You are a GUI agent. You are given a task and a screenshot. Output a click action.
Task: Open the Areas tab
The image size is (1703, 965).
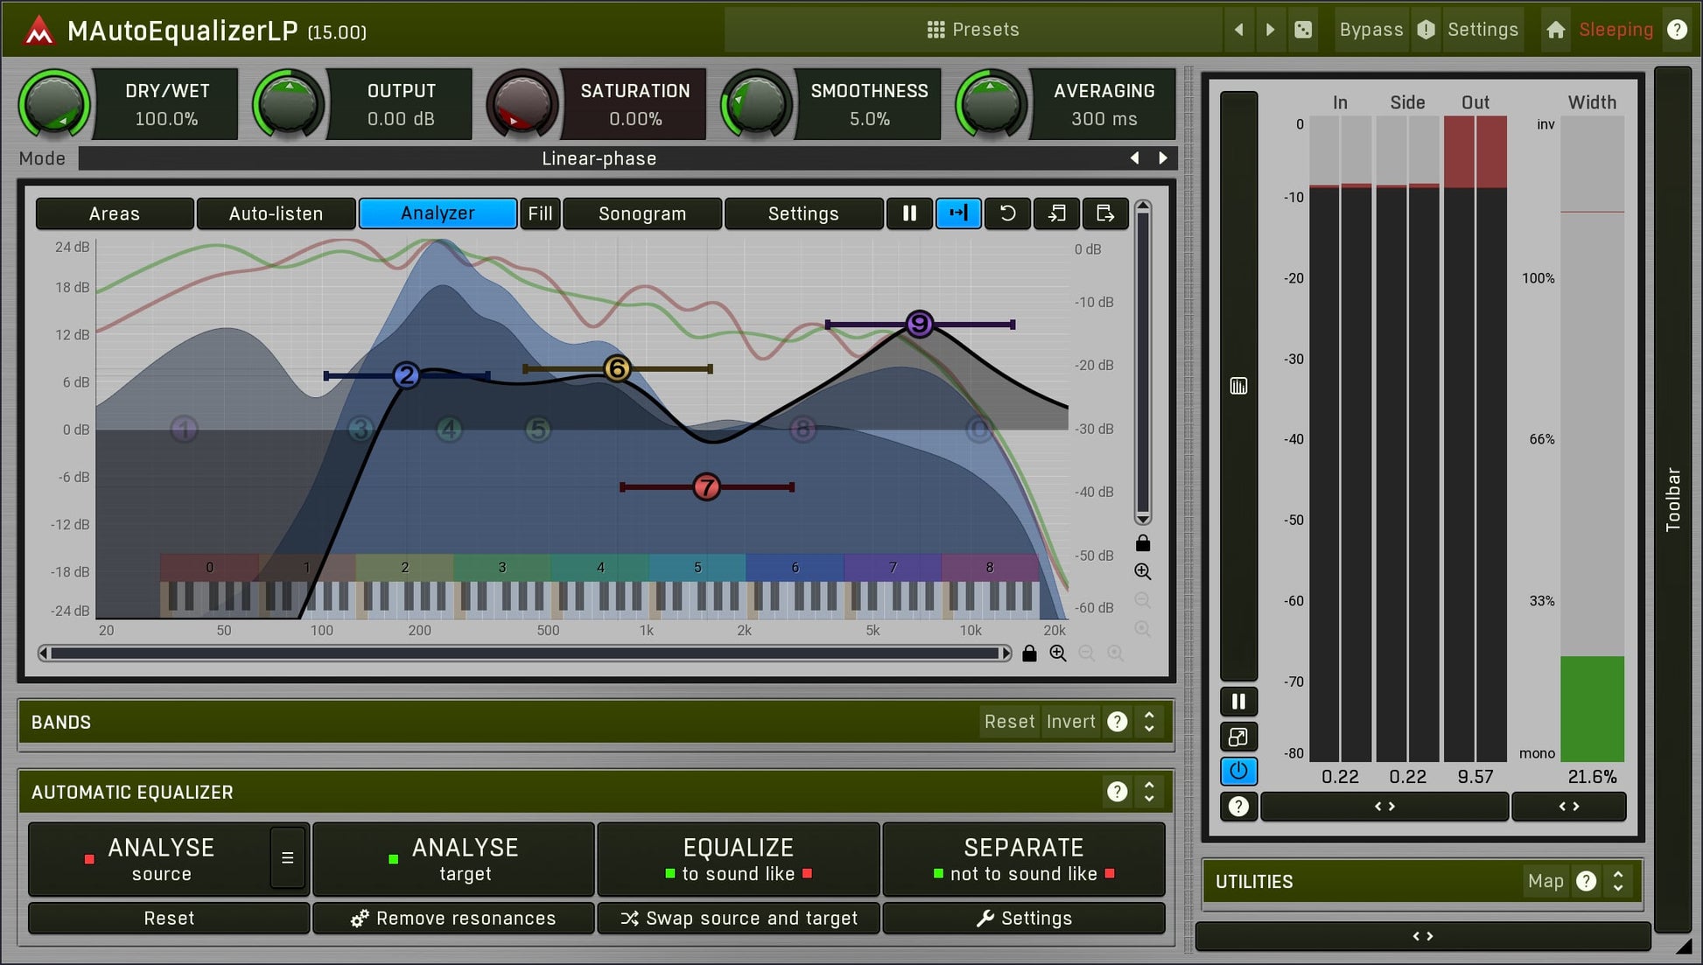point(114,213)
